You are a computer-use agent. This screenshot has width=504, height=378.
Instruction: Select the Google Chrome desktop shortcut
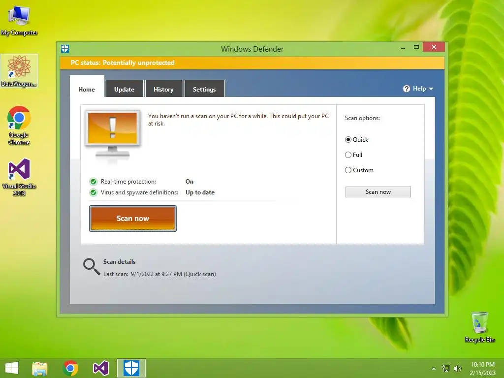19,126
